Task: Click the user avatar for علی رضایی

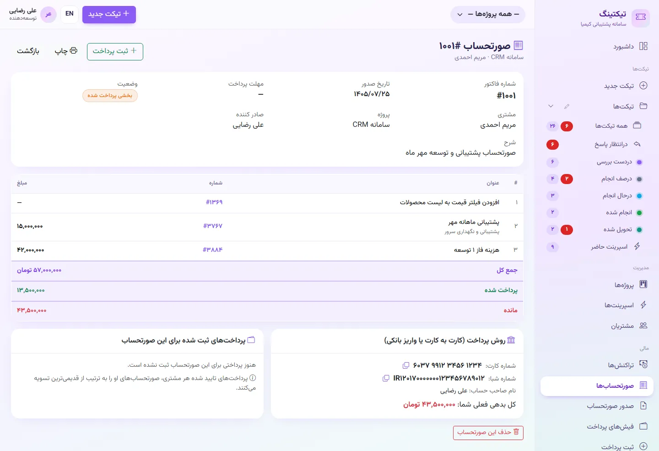Action: pyautogui.click(x=49, y=14)
